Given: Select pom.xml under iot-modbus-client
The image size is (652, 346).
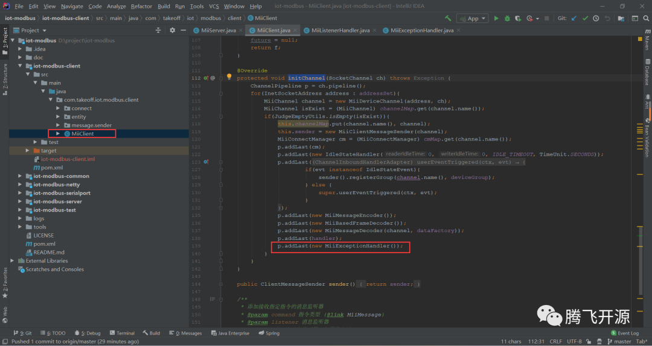Looking at the screenshot, I should [x=51, y=168].
